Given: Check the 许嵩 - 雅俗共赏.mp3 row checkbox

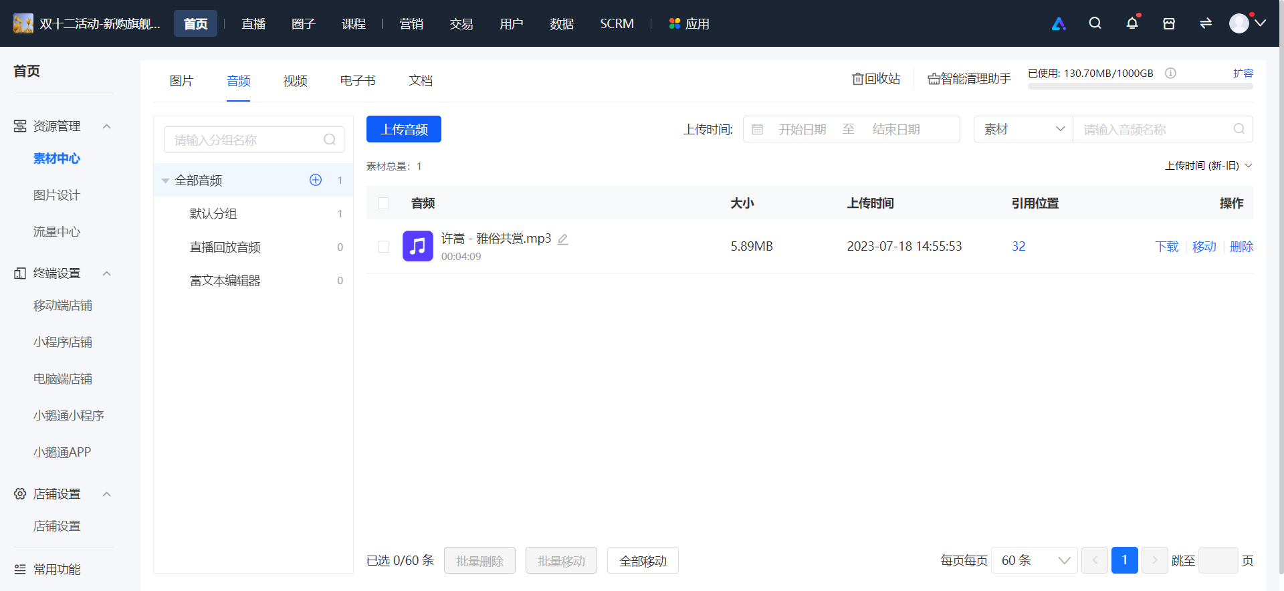Looking at the screenshot, I should click(383, 247).
